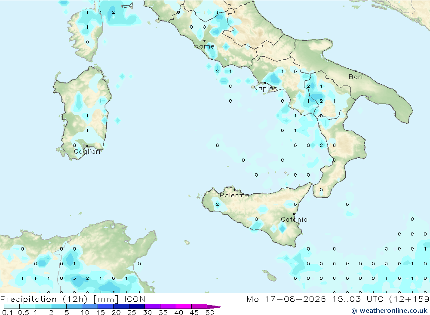This screenshot has height=315, width=430.
Task: Click the black city dot at Rome
Action: point(204,41)
